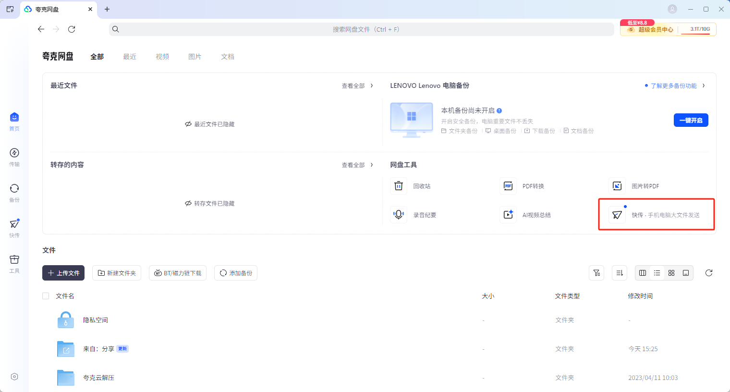Click info icon beside 本机备份尚未开启
The height and width of the screenshot is (392, 730).
[499, 110]
